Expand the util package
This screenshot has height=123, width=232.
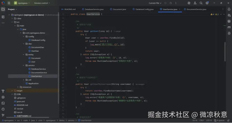click(23, 80)
